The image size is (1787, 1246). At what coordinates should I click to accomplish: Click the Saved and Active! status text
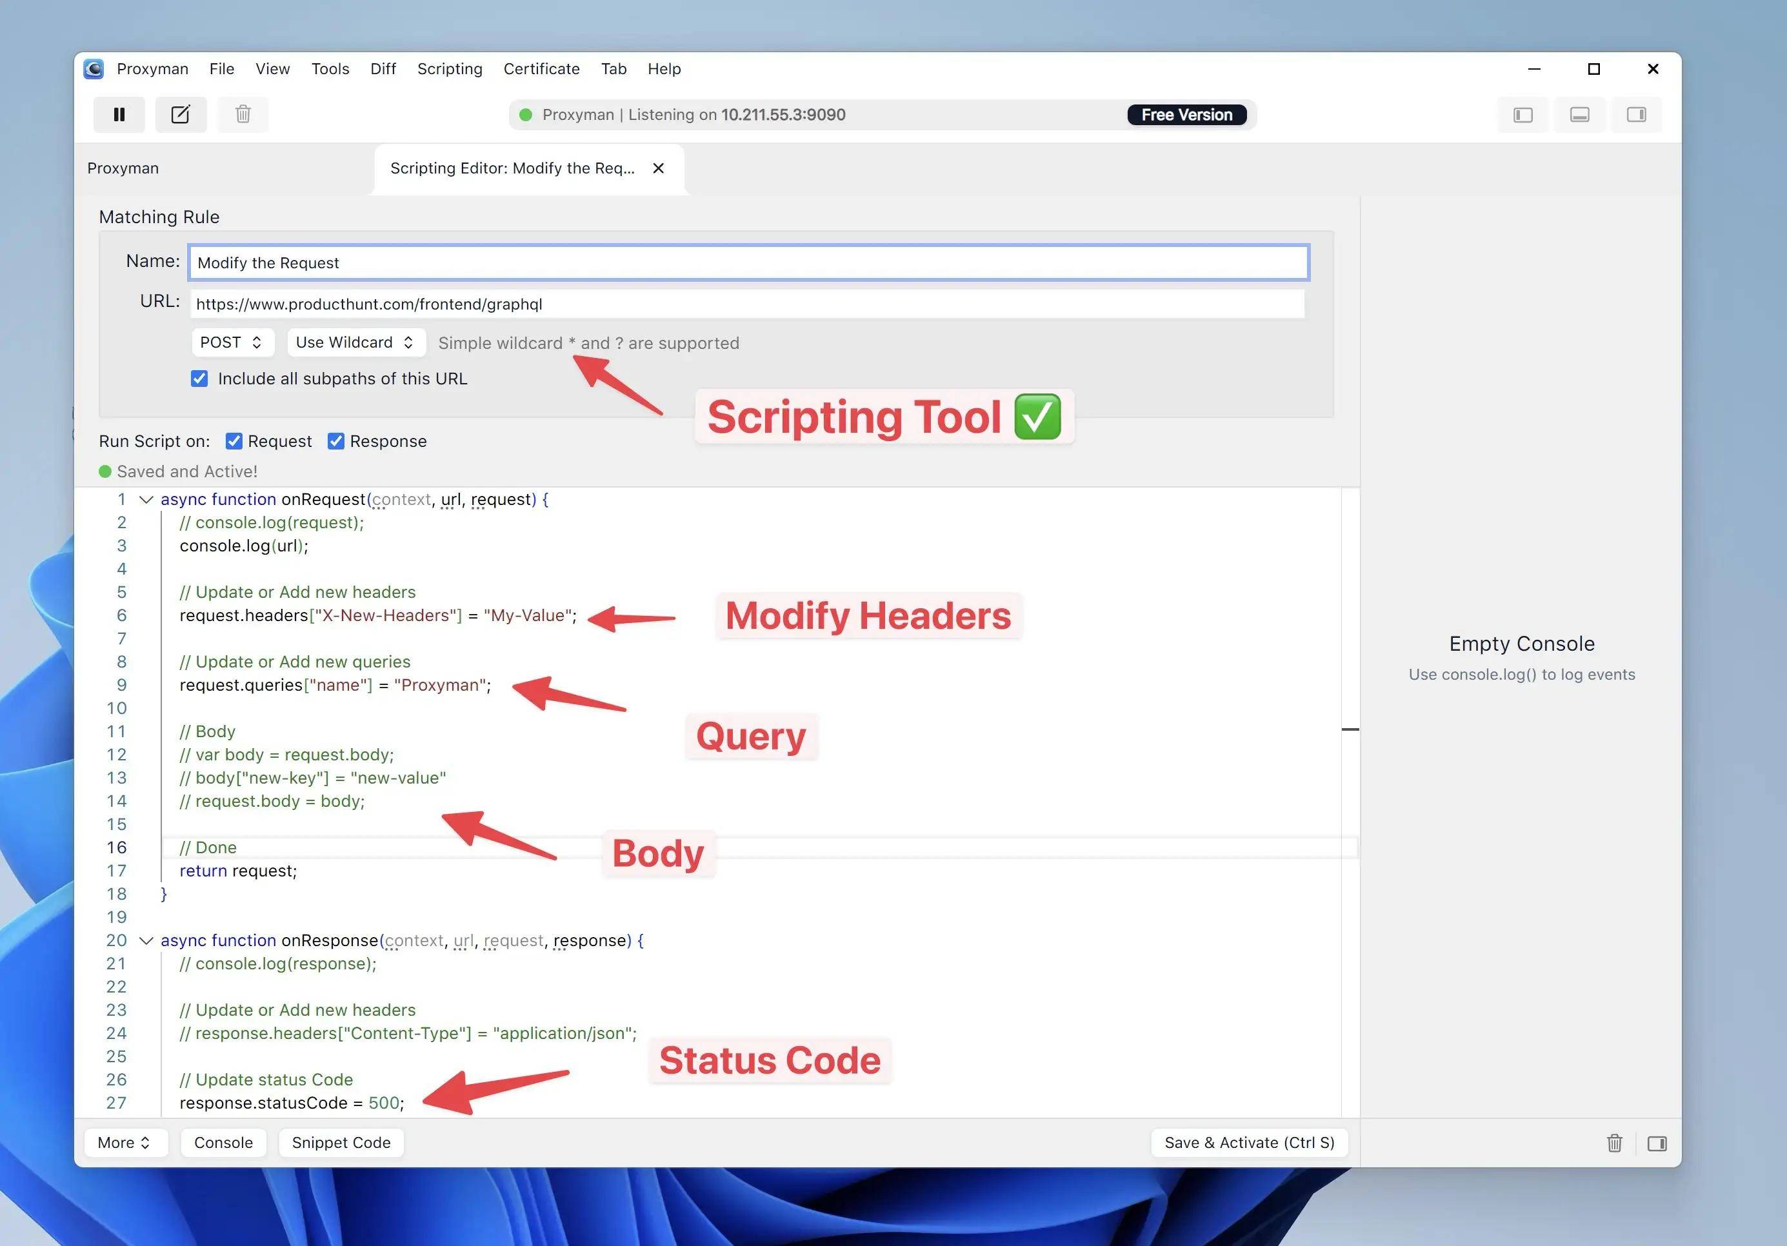(187, 471)
